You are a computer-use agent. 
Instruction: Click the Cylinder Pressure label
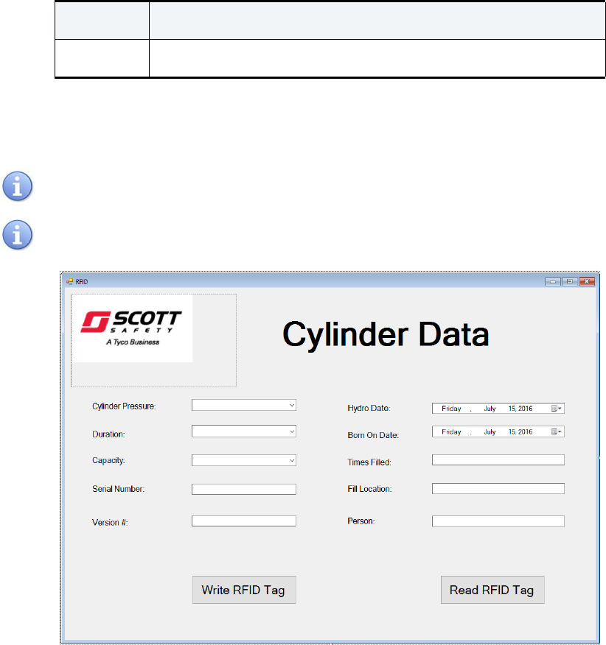pos(124,406)
